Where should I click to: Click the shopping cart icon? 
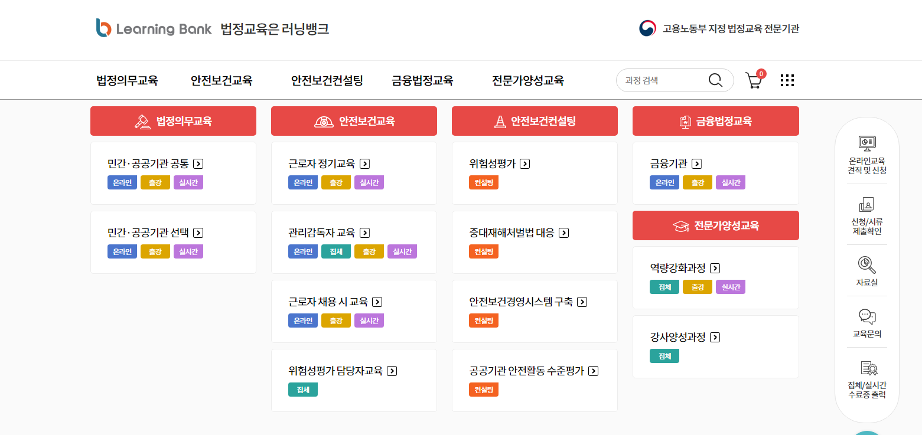(x=753, y=80)
